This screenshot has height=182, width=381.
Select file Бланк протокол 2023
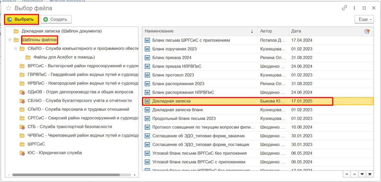click(173, 75)
